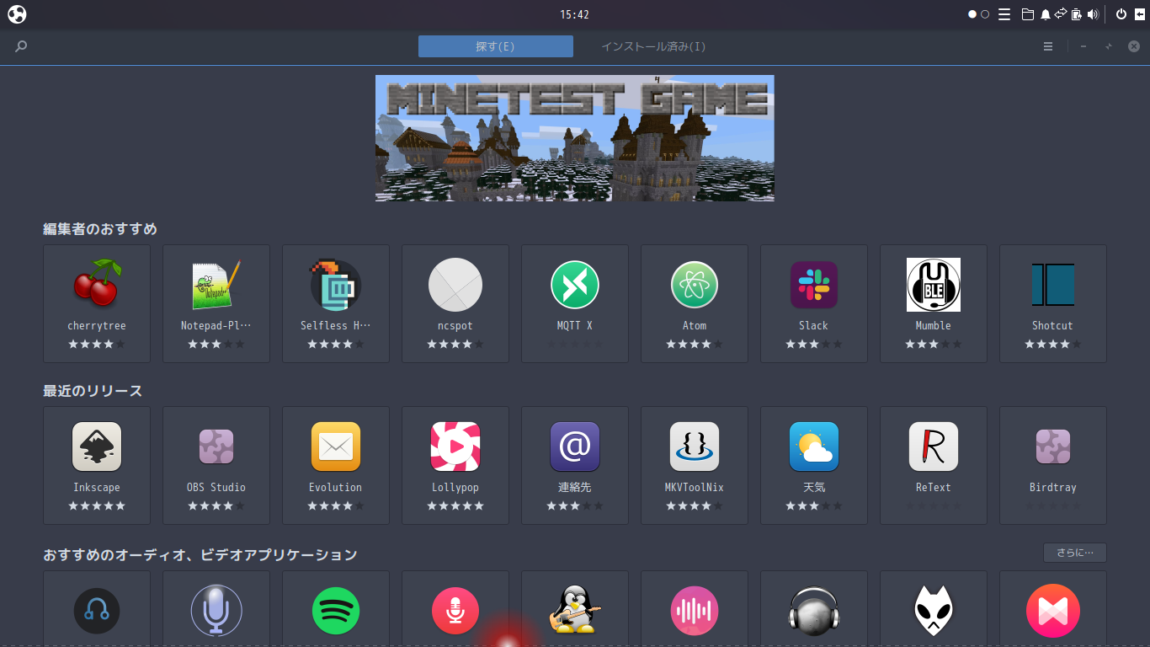Viewport: 1150px width, 647px height.
Task: Select the pink gradient M app icon
Action: pos(1053,611)
